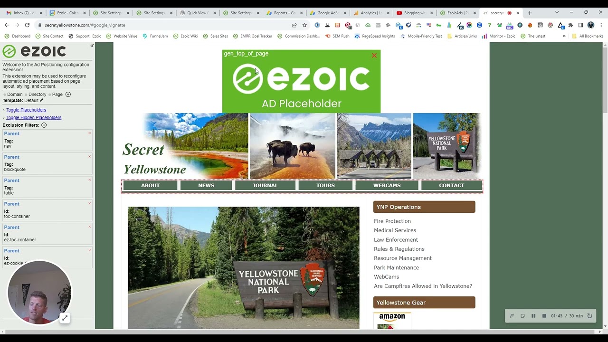This screenshot has width=608, height=342.
Task: Remove the blockquote tag exclusion filter
Action: [x=89, y=156]
